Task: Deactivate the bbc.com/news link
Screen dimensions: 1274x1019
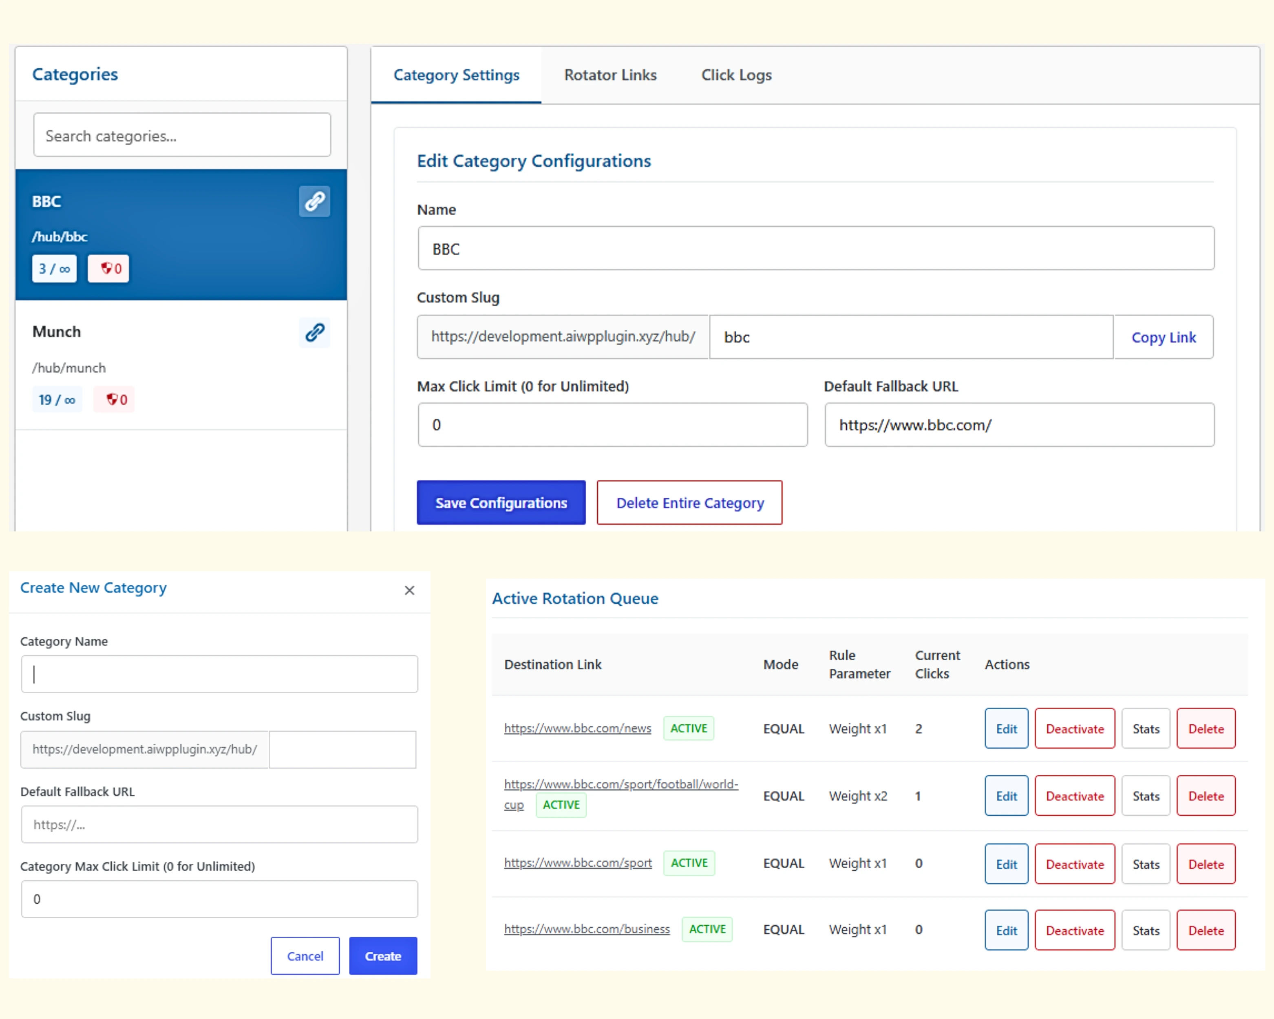Action: click(x=1075, y=729)
